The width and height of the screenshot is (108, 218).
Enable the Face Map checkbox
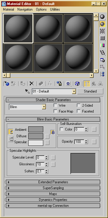pos(55,111)
